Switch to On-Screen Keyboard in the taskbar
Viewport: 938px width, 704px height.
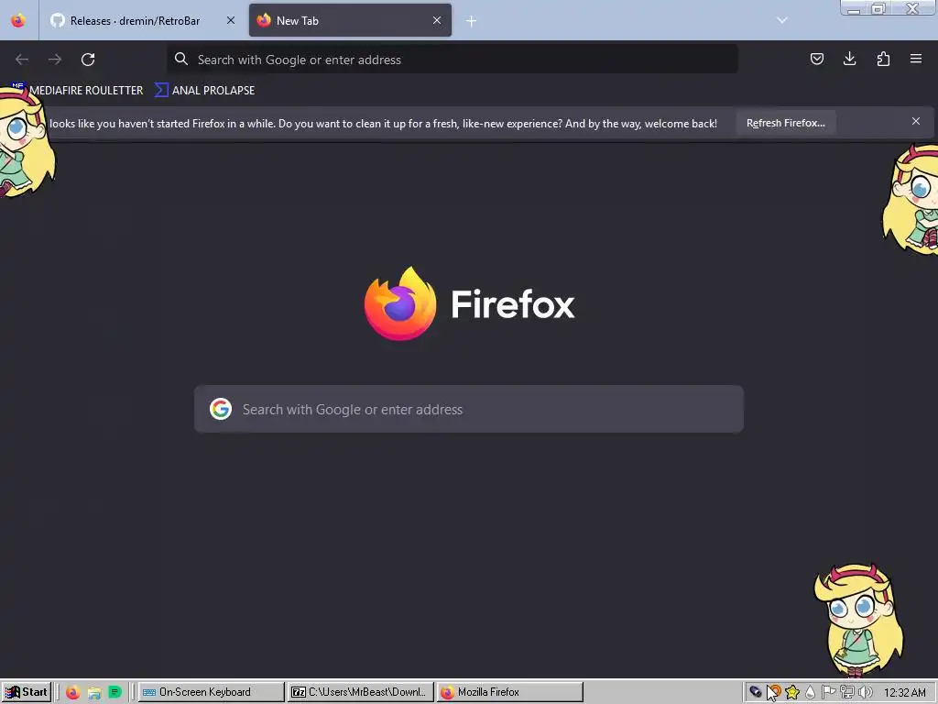(212, 692)
